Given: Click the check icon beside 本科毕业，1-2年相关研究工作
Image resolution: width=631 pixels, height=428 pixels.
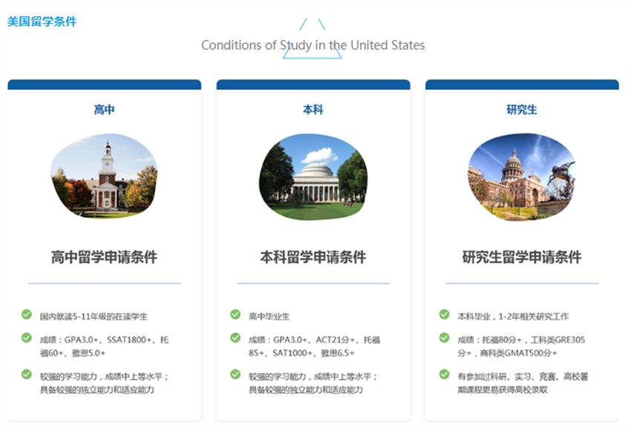Looking at the screenshot, I should [444, 315].
